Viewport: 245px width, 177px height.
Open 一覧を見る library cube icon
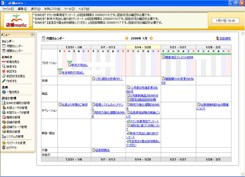pyautogui.click(x=4, y=92)
